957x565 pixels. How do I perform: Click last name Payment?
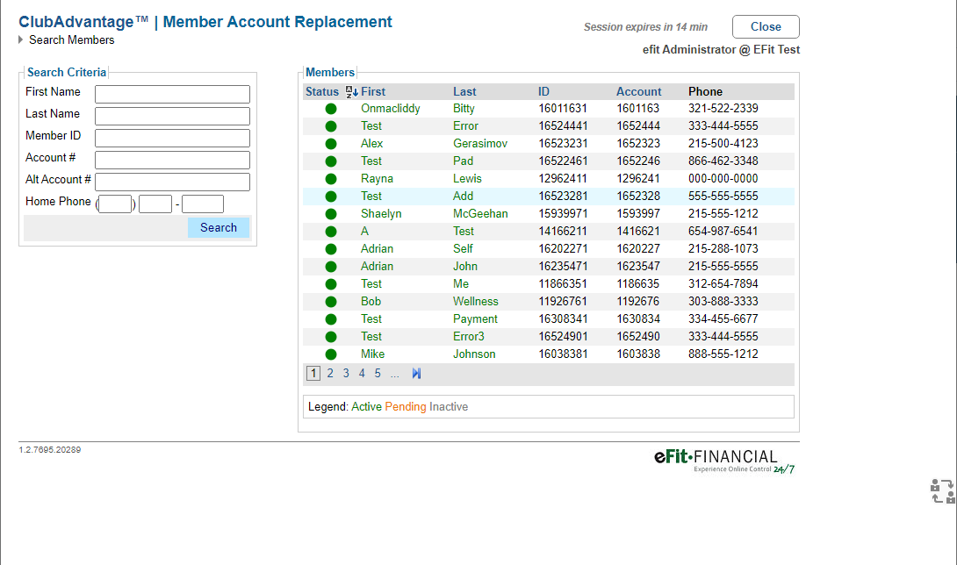(476, 318)
